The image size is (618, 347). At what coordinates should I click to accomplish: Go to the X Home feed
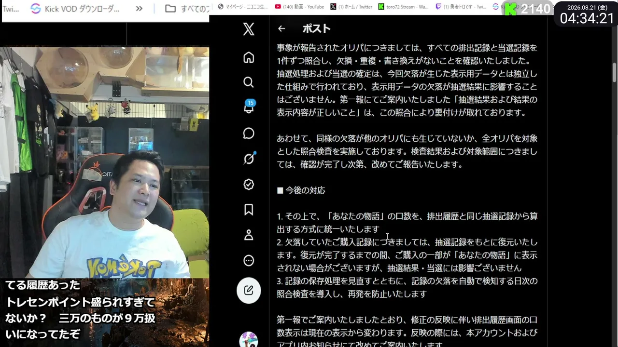coord(249,57)
